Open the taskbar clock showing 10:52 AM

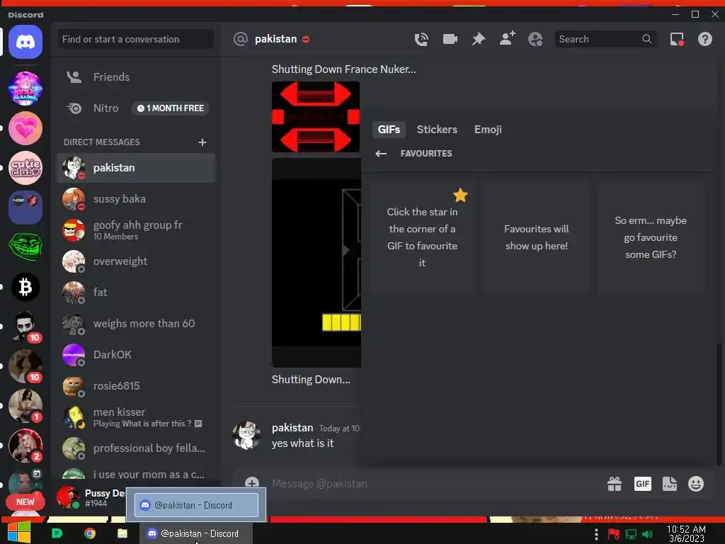[x=686, y=534]
